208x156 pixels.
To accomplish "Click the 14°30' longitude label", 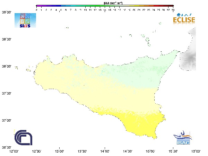I will point(128,151).
